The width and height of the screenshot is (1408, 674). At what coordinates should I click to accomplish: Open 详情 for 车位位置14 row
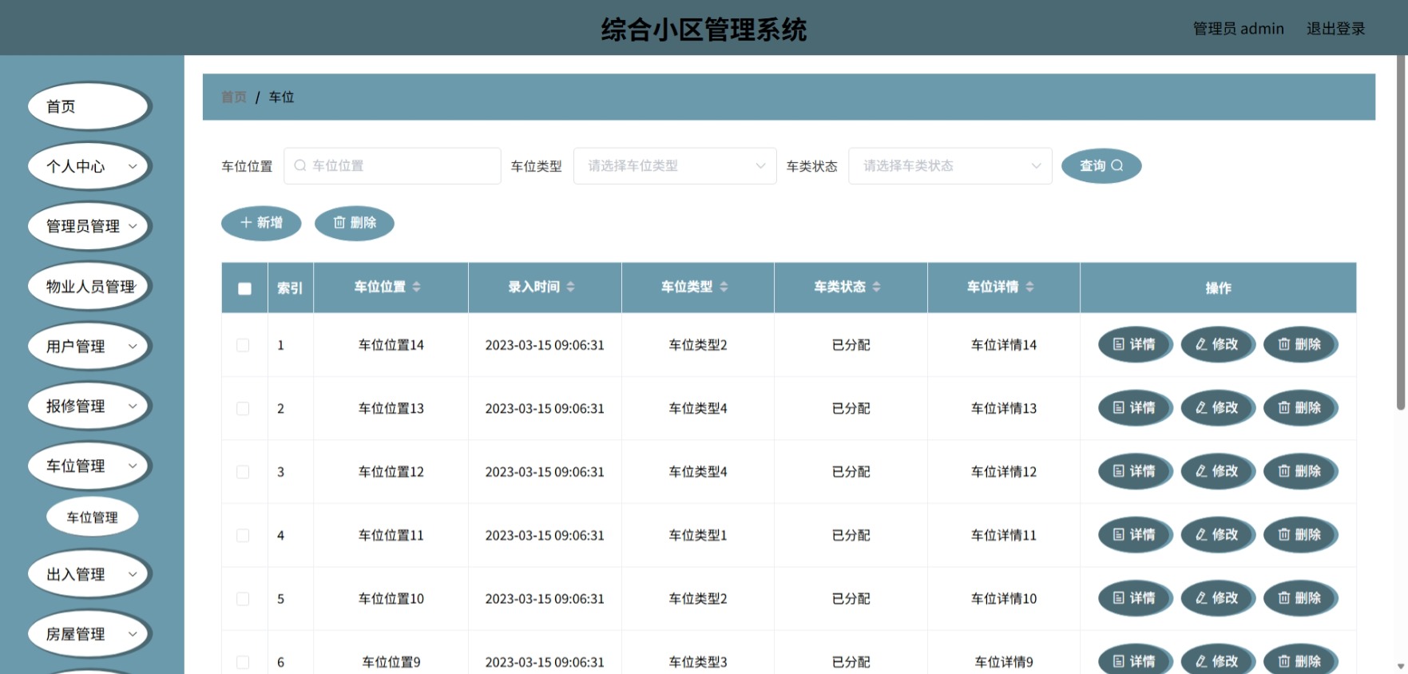click(x=1135, y=344)
